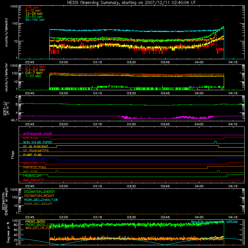Click the HESSI Observing Summary title text
This screenshot has height=248, width=248.
(x=131, y=3)
